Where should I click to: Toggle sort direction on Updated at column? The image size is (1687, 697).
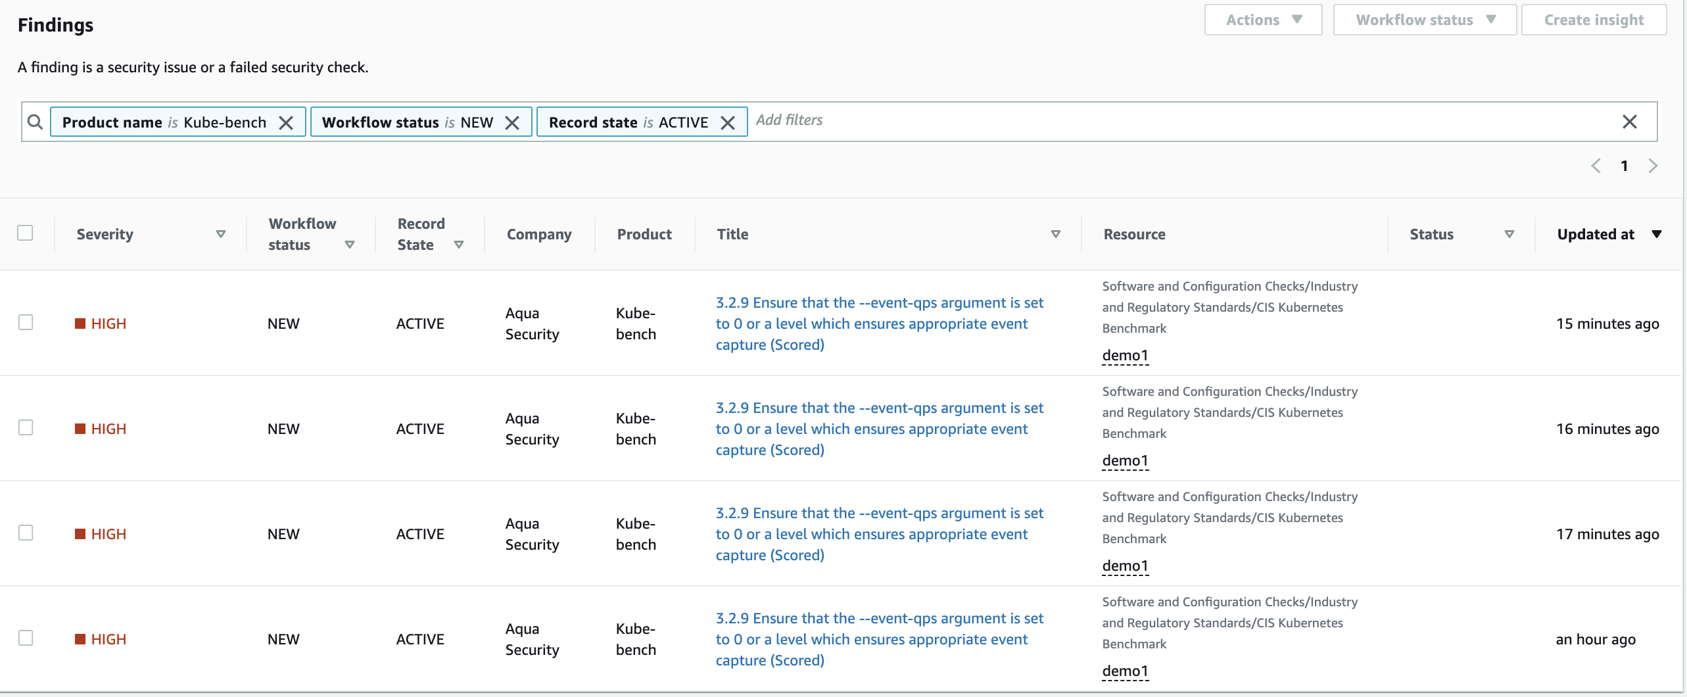tap(1658, 233)
